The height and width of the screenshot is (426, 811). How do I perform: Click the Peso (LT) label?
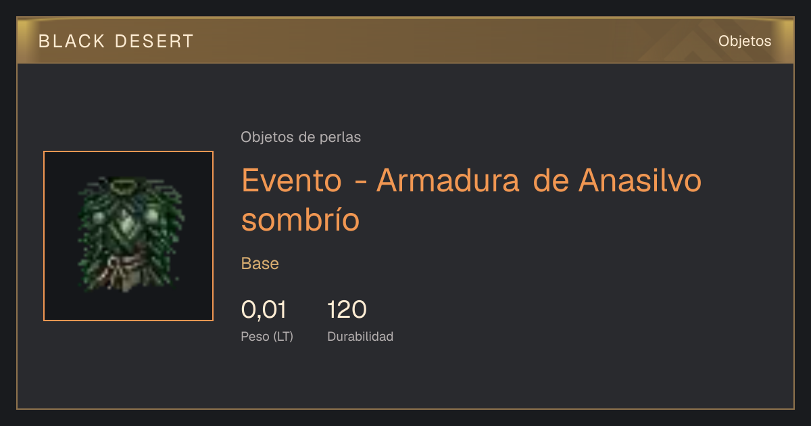(267, 337)
